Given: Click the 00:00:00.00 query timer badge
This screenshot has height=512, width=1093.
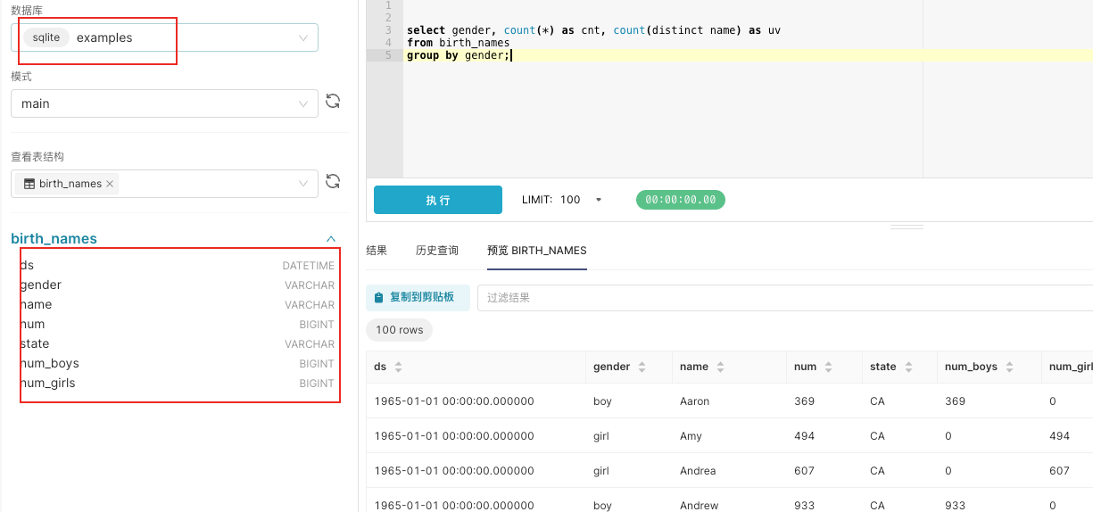Looking at the screenshot, I should pyautogui.click(x=681, y=200).
